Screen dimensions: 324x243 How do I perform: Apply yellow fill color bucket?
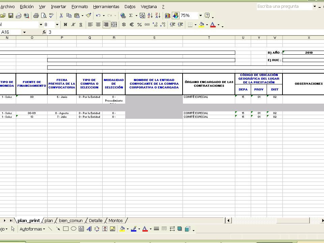202,25
